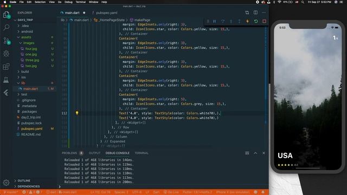This screenshot has width=347, height=195.
Task: Select the DEBUG CONSOLE panel tab
Action: [117, 153]
